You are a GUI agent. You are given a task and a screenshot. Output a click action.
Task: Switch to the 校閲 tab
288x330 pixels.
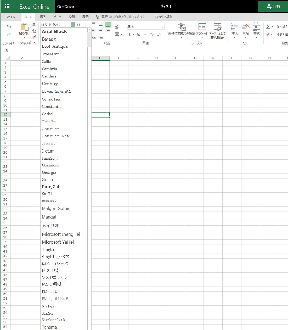click(72, 17)
